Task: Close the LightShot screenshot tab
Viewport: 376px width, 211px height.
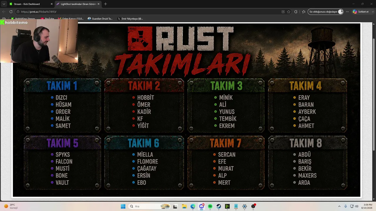Action: 99,4
